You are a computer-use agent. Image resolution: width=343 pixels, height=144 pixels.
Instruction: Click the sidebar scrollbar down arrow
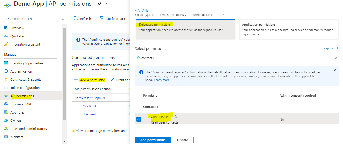pyautogui.click(x=65, y=141)
